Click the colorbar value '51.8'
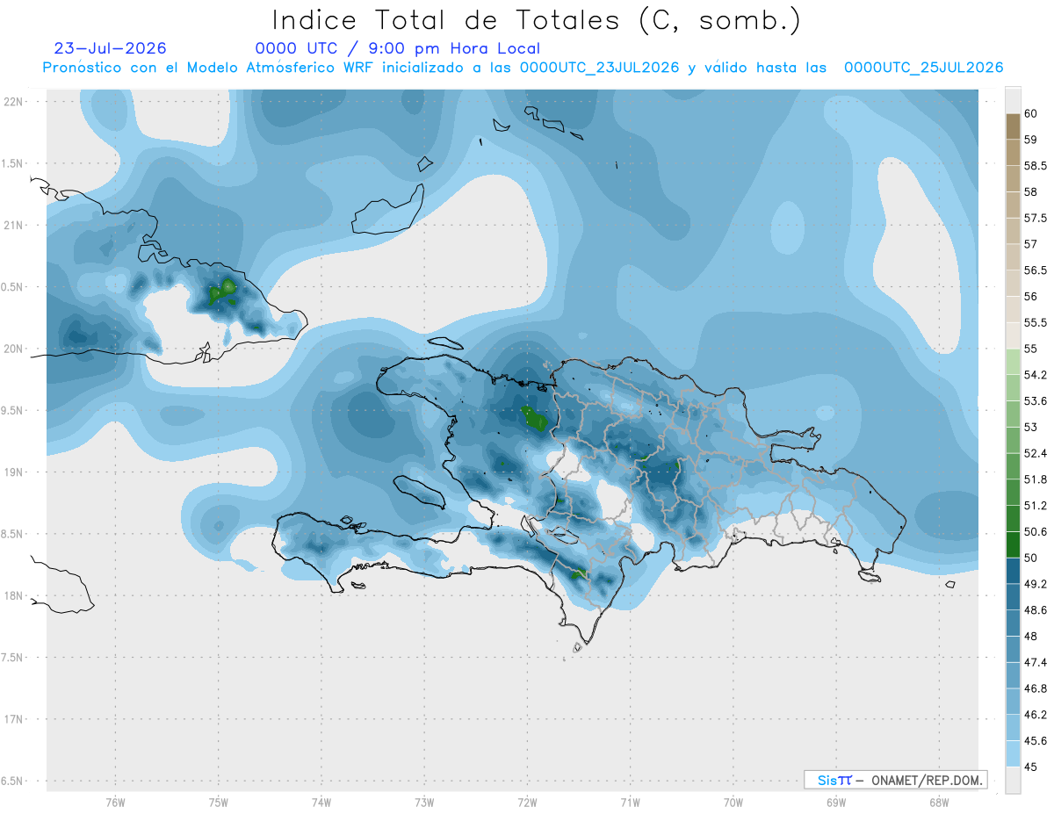The height and width of the screenshot is (814, 1054). point(1035,479)
